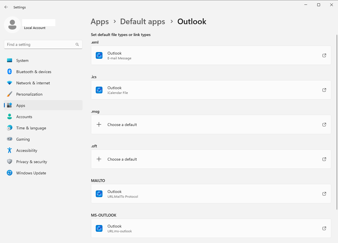
Task: Open external link icon for .oft default
Action: point(324,159)
